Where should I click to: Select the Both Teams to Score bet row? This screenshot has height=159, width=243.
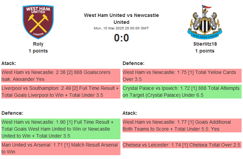(182, 125)
